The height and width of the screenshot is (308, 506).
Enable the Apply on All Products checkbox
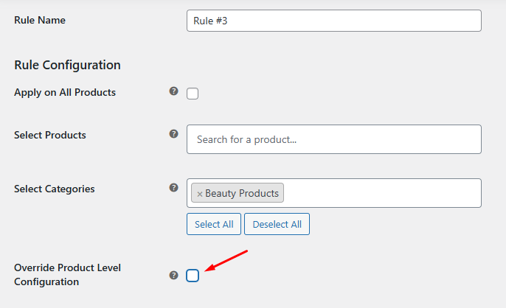pyautogui.click(x=193, y=94)
